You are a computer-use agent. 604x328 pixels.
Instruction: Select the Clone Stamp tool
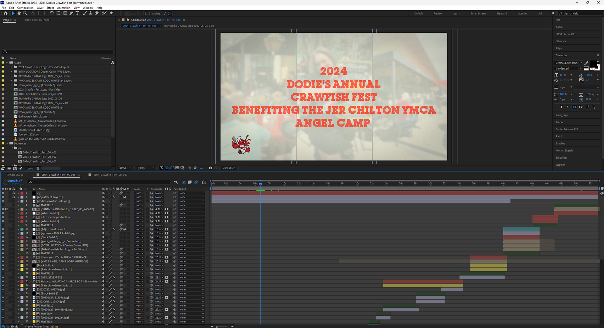click(91, 13)
